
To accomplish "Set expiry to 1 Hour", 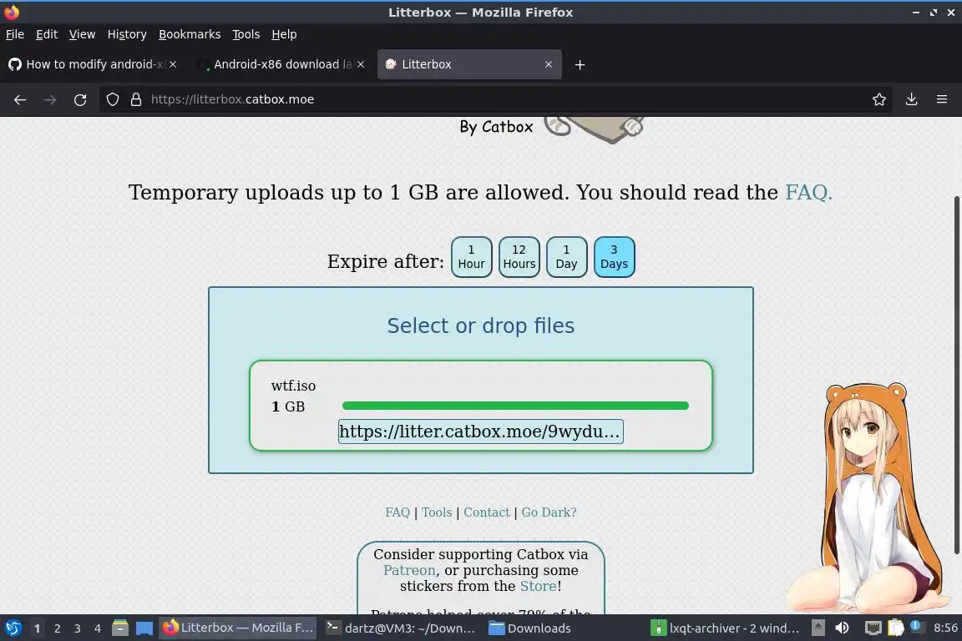I will (x=471, y=257).
